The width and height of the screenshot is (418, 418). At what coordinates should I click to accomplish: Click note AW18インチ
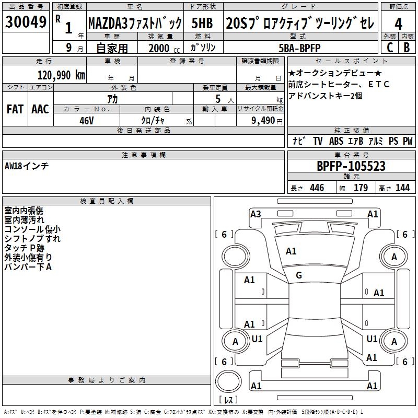click(27, 166)
